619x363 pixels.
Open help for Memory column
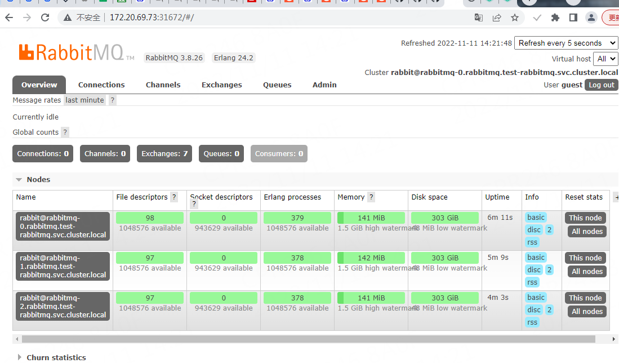pyautogui.click(x=371, y=197)
